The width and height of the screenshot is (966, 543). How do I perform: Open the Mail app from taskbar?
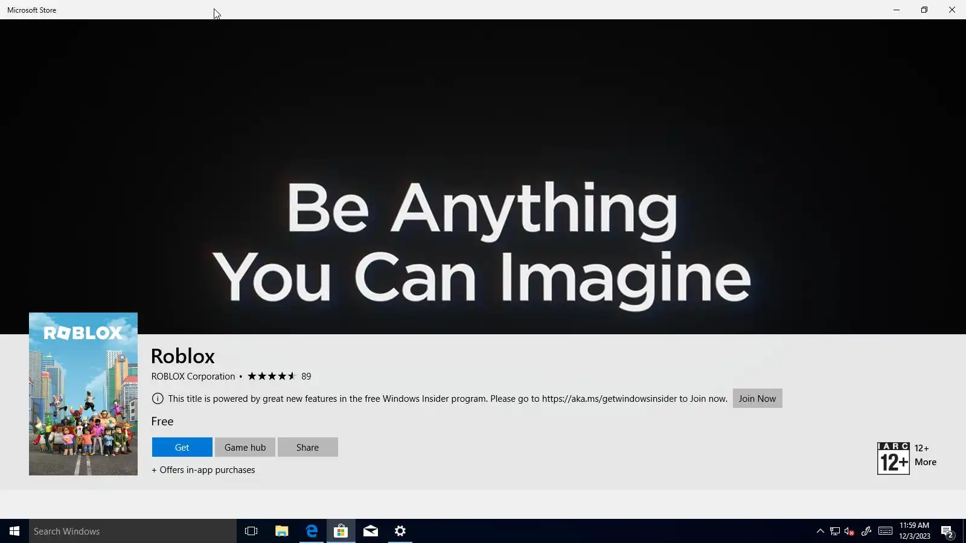pos(371,531)
